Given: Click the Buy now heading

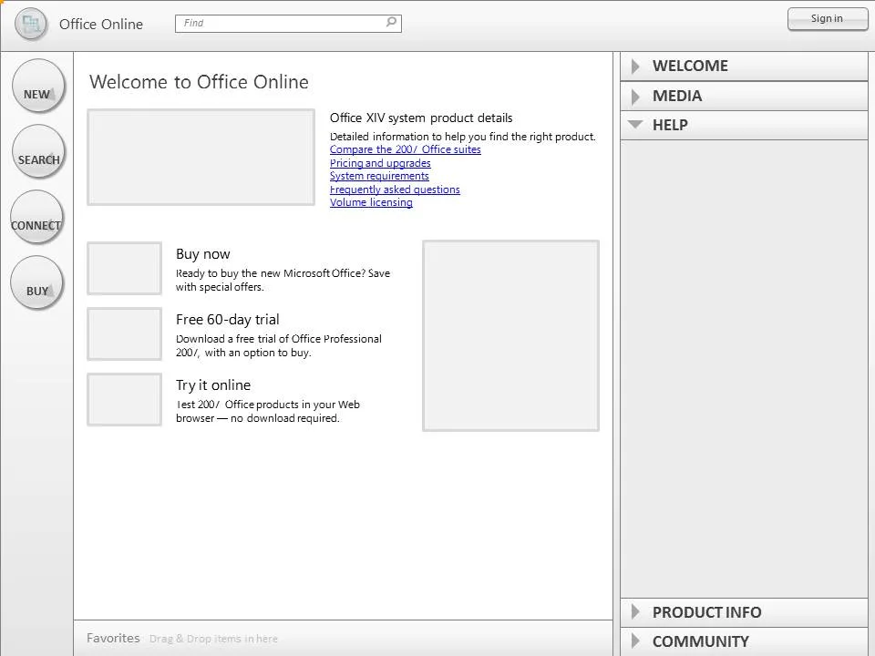Looking at the screenshot, I should point(202,254).
